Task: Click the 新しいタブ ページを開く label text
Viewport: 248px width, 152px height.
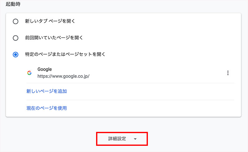Action: point(50,21)
